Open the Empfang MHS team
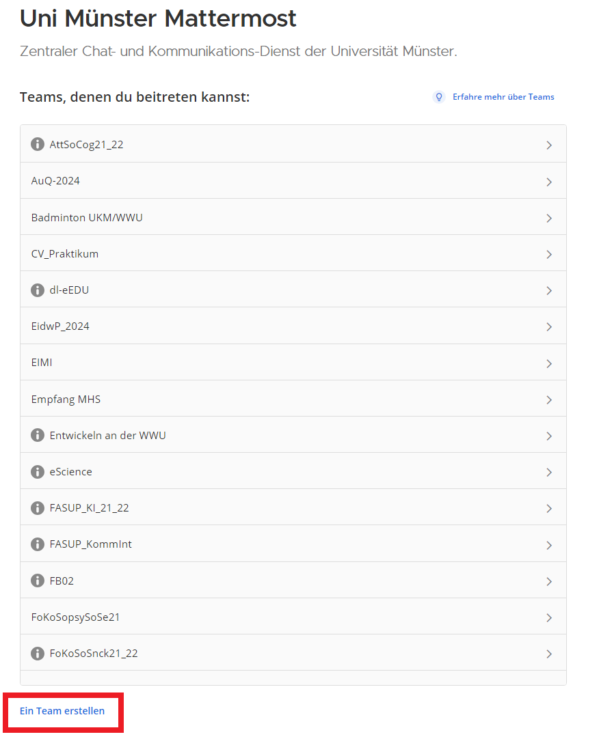 (66, 399)
